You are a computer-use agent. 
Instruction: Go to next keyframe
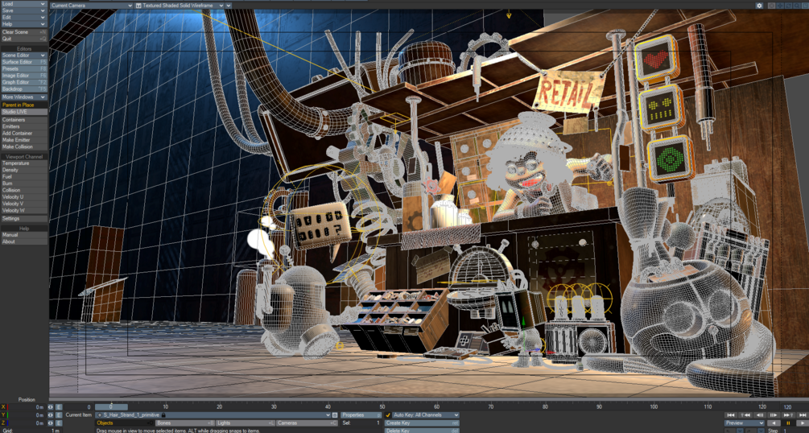coord(787,415)
